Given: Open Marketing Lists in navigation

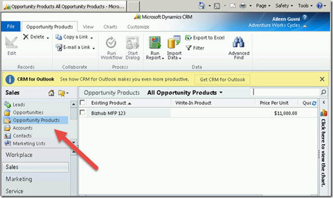Looking at the screenshot, I should (x=25, y=144).
